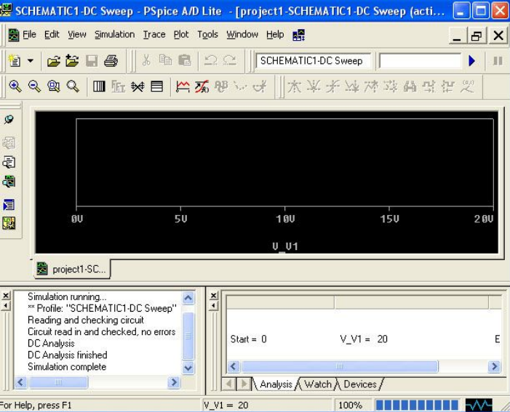Click the Print icon
This screenshot has height=412, width=510.
tap(111, 61)
